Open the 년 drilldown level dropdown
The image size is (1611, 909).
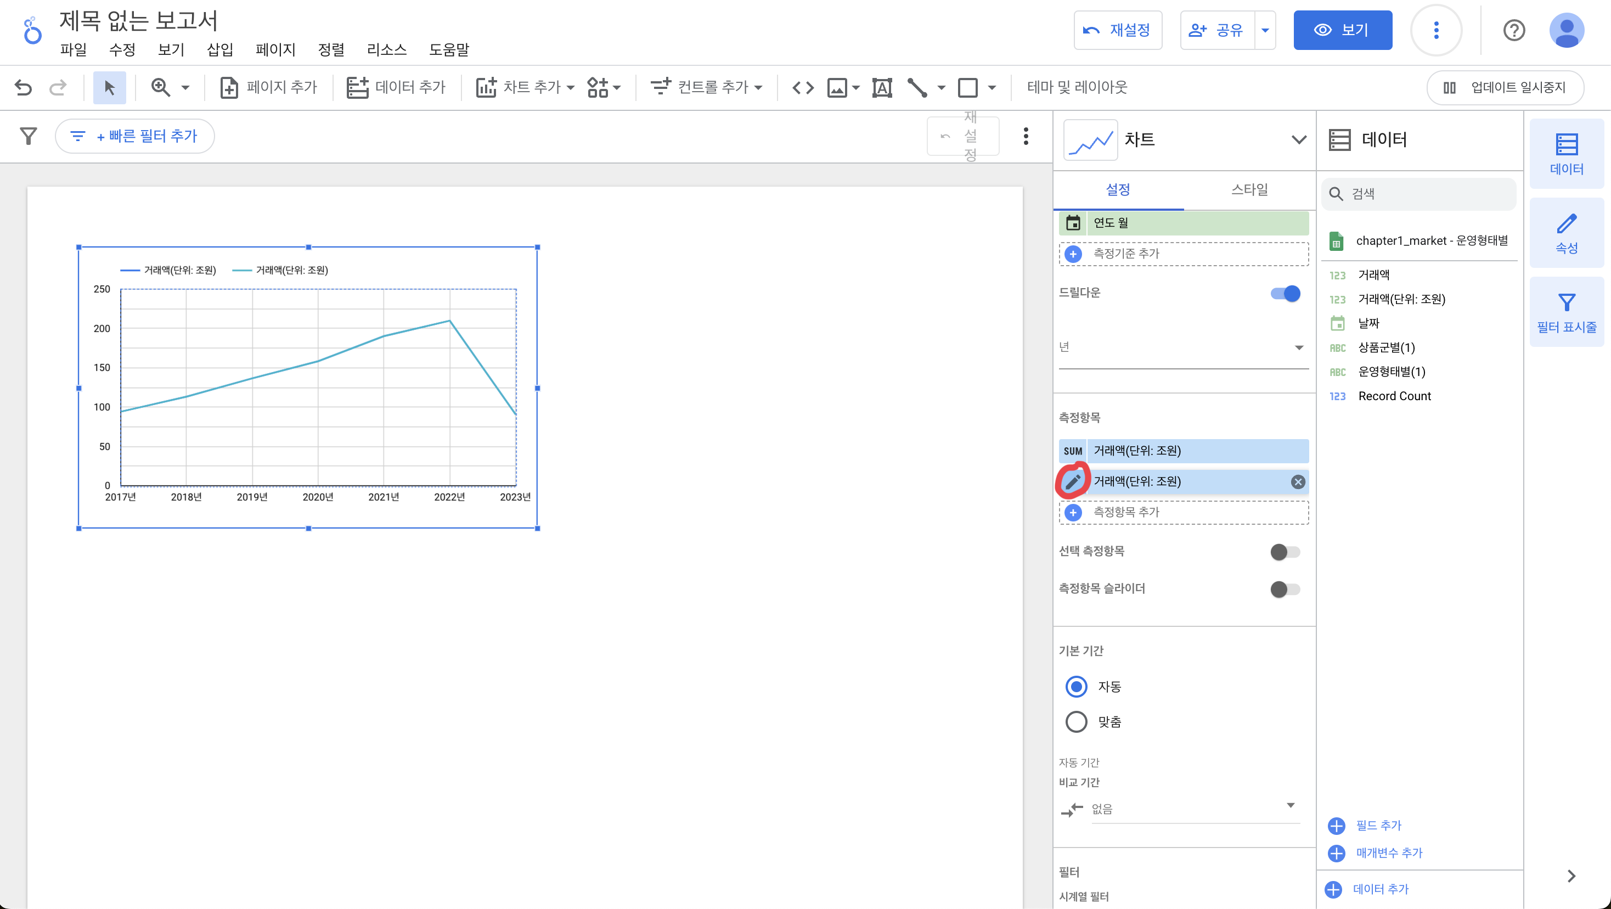pos(1182,347)
